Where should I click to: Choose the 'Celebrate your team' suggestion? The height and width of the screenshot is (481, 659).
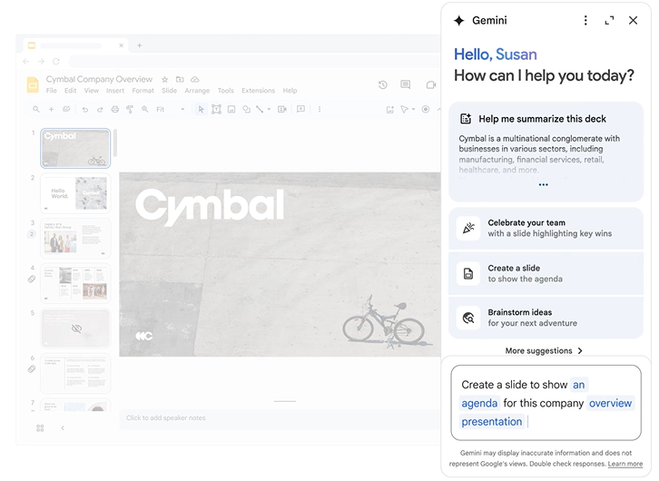pos(546,228)
